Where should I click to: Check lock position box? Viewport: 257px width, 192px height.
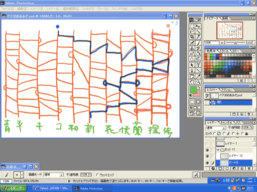pos(233,133)
